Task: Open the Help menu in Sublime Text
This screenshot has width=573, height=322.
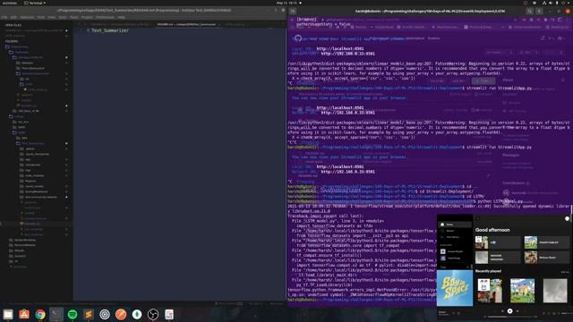Action: coord(122,17)
